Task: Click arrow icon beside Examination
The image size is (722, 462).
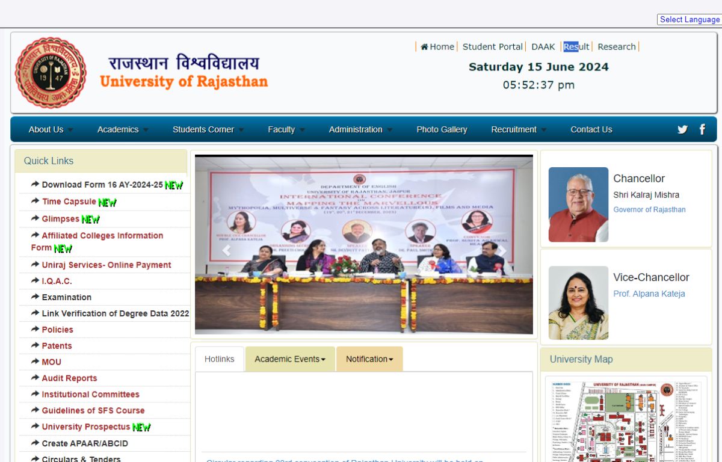Action: click(x=35, y=297)
